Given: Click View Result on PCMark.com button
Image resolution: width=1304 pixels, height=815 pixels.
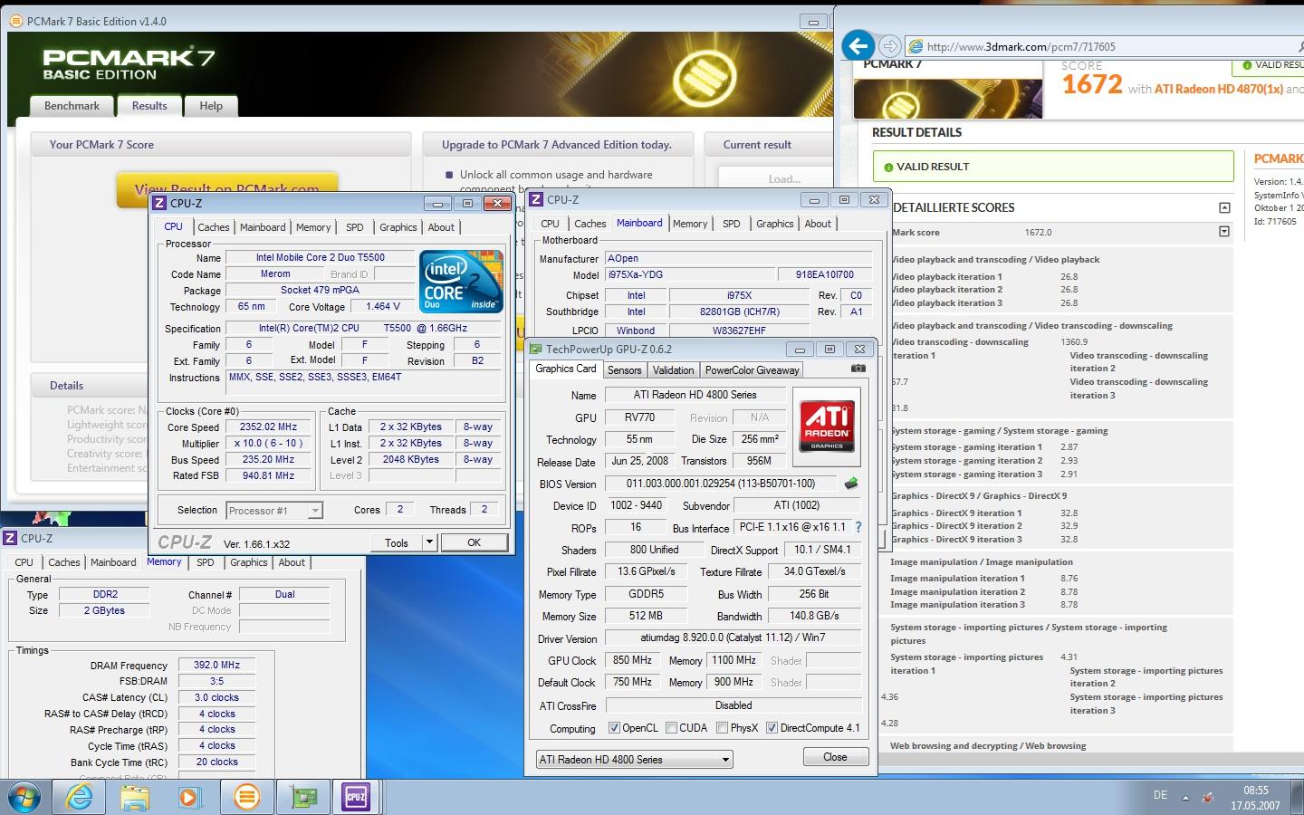Looking at the screenshot, I should tap(227, 187).
